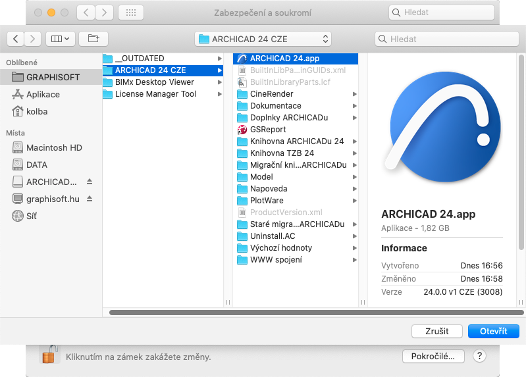Select ARCHICAD 24.app file
Image resolution: width=526 pixels, height=377 pixels.
tap(296, 59)
